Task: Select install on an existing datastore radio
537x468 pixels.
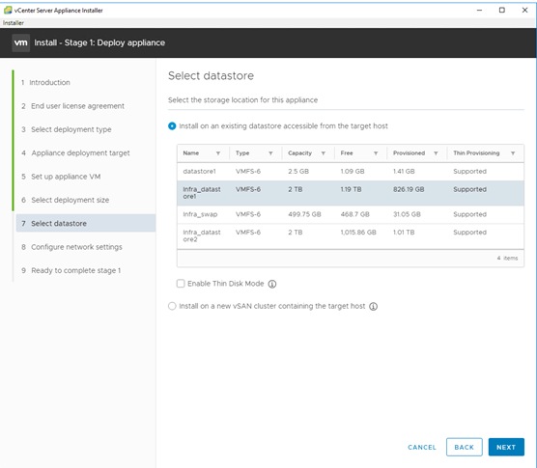Action: 172,126
